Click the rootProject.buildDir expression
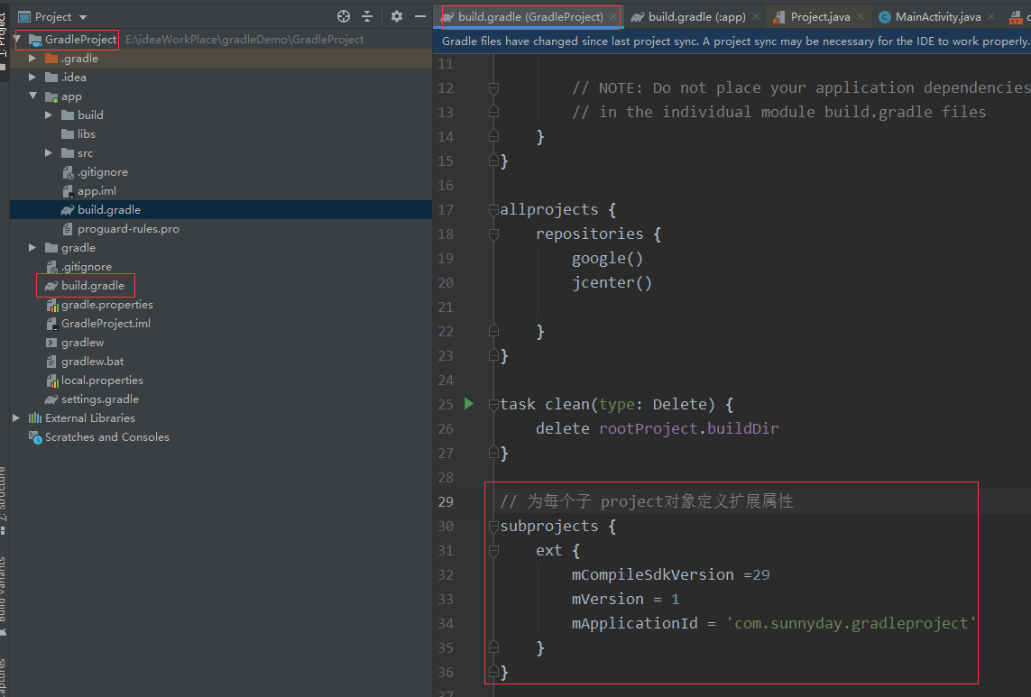Image resolution: width=1031 pixels, height=697 pixels. pos(688,428)
